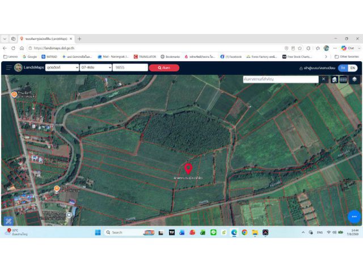Image resolution: width=363 pixels, height=272 pixels.
Task: Open the clock and date panel
Action: (x=353, y=232)
